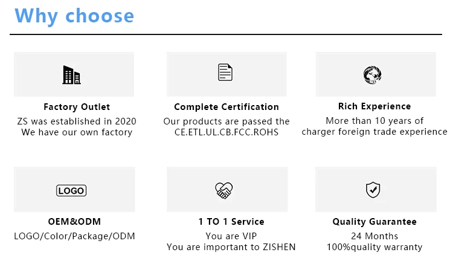The width and height of the screenshot is (453, 261).
Task: Click the factory building icon
Action: point(71,75)
